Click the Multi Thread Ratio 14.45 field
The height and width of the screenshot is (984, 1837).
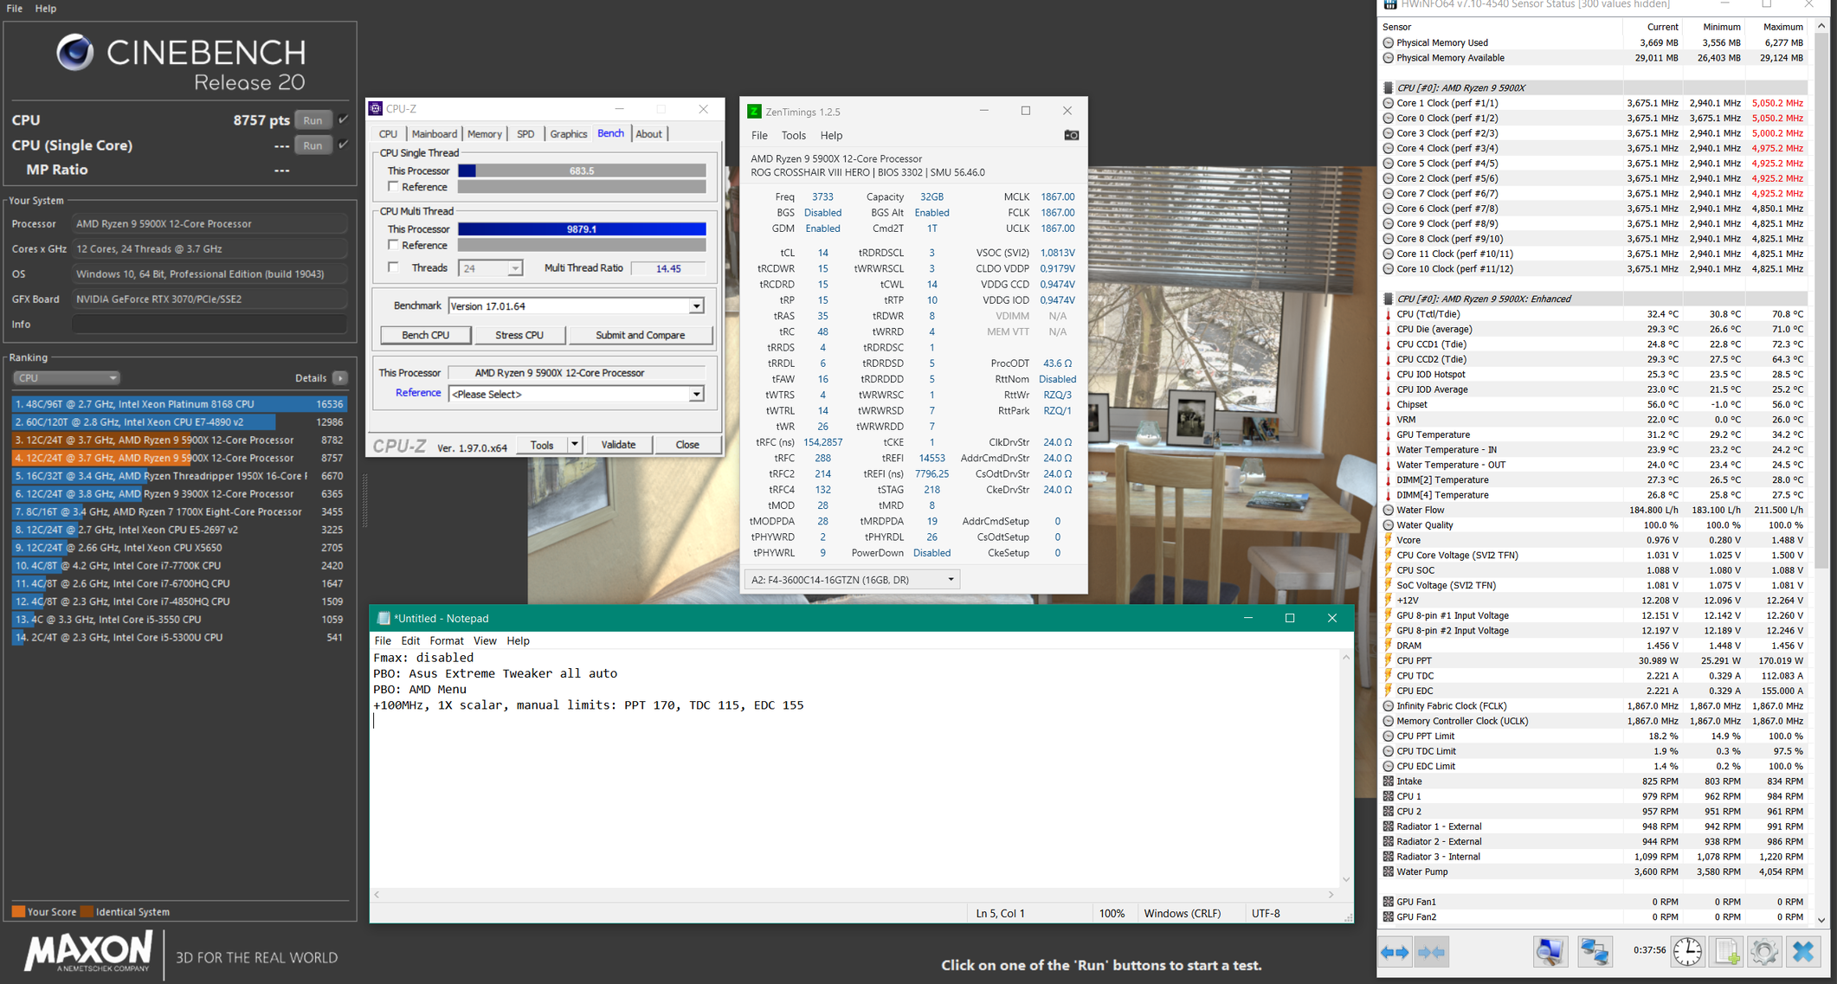[x=667, y=268]
